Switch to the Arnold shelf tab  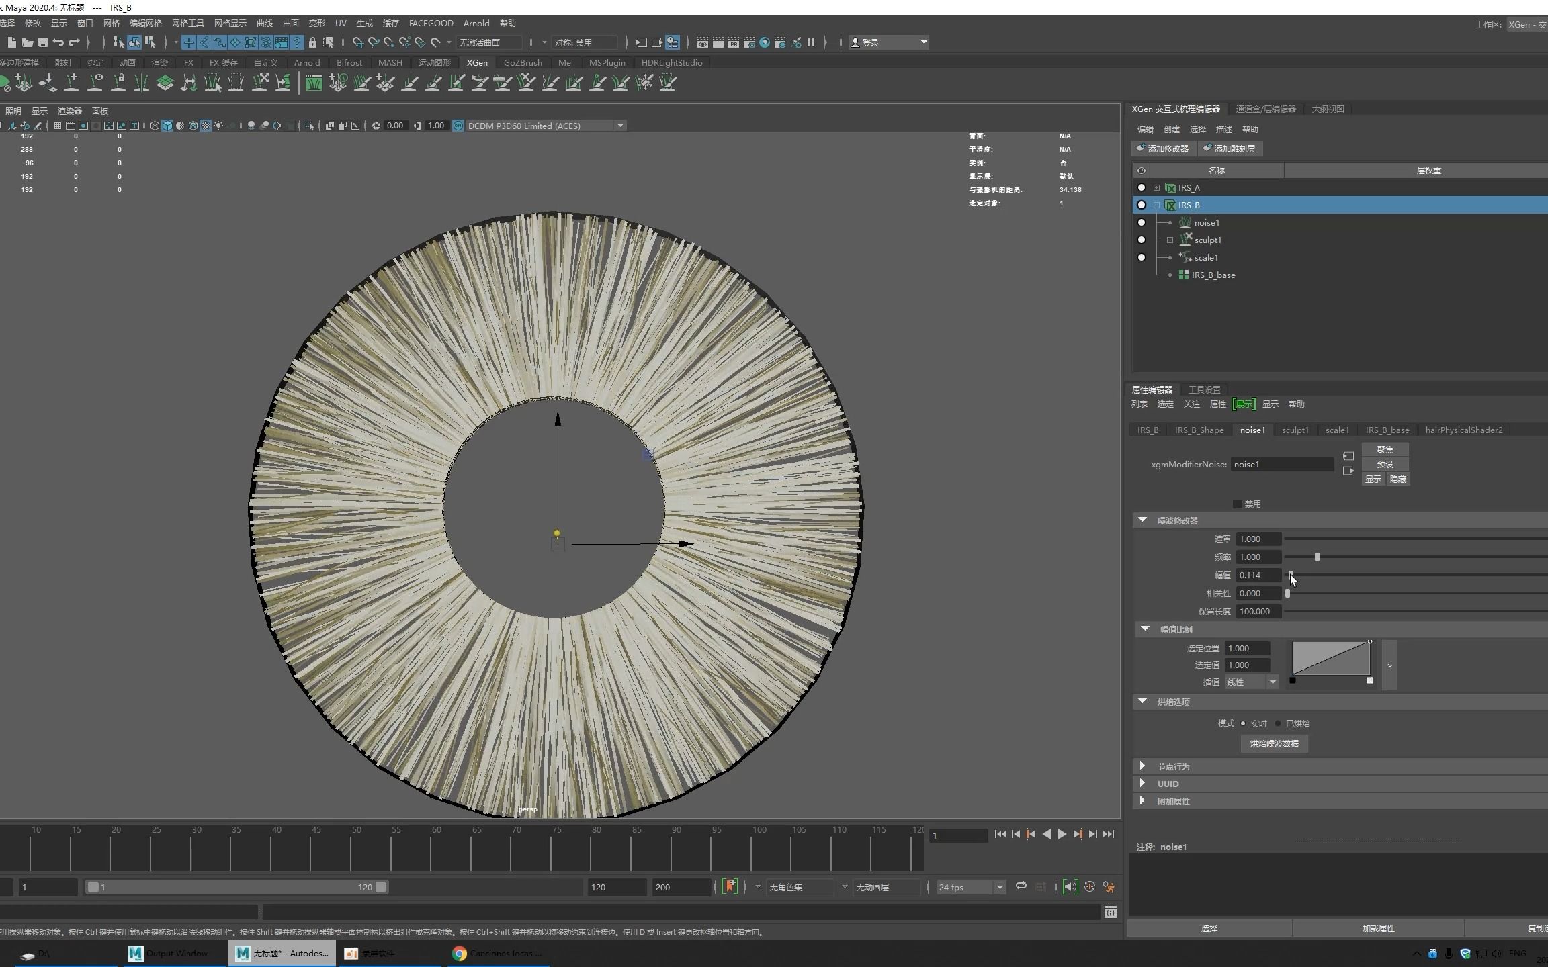pyautogui.click(x=307, y=62)
